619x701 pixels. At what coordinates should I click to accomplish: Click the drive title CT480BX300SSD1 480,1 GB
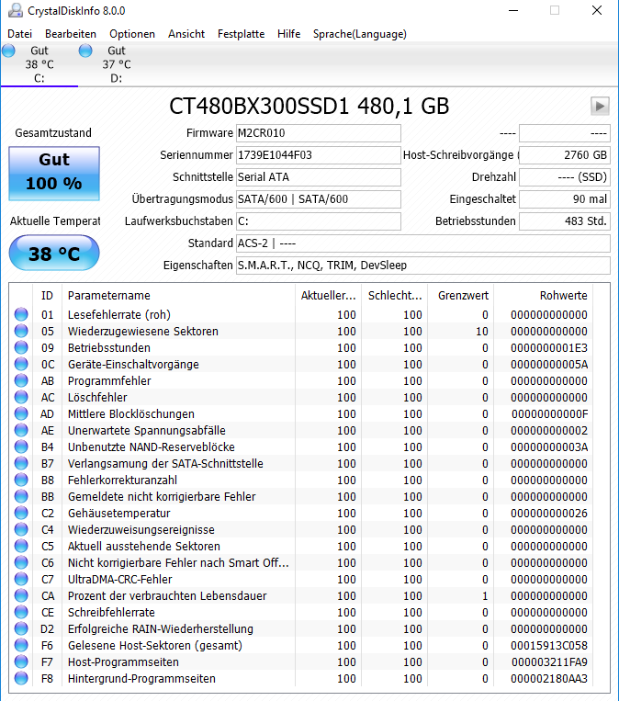[309, 107]
